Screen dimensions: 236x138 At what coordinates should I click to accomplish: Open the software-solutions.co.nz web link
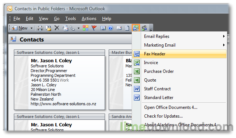[x=63, y=104]
